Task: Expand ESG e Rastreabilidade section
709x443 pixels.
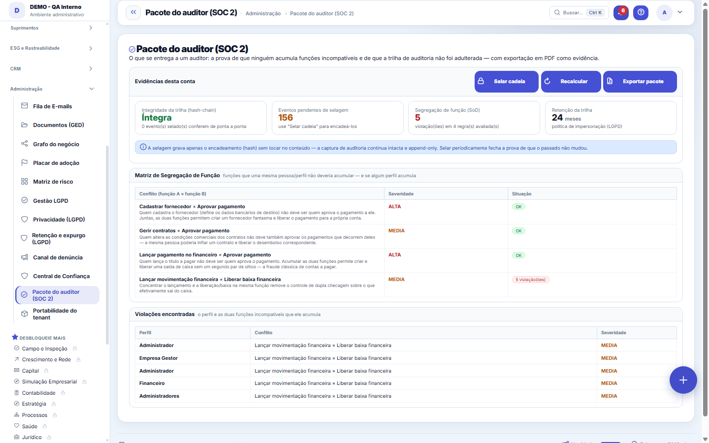Action: 52,48
